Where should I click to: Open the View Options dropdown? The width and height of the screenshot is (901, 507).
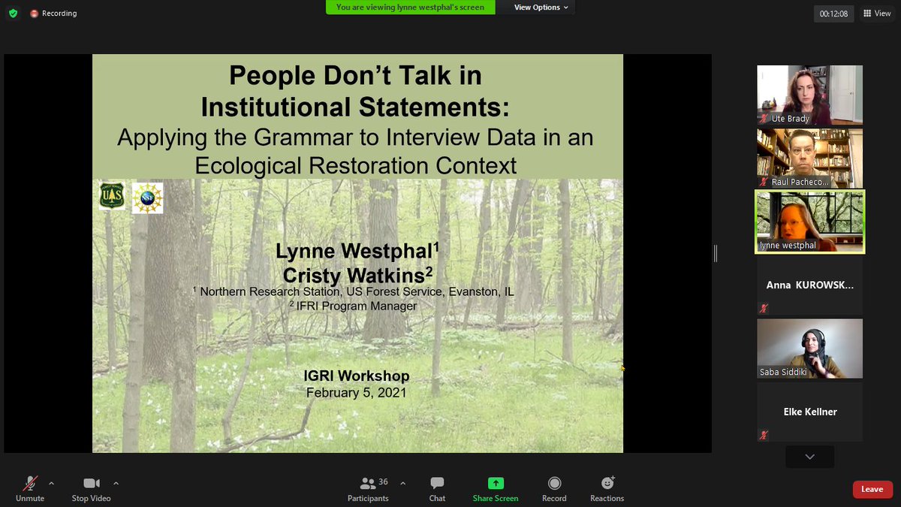[541, 8]
